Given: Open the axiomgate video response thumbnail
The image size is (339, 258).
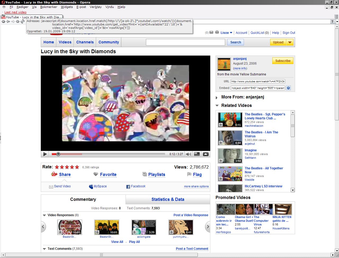Looking at the screenshot, I should click(x=144, y=227).
